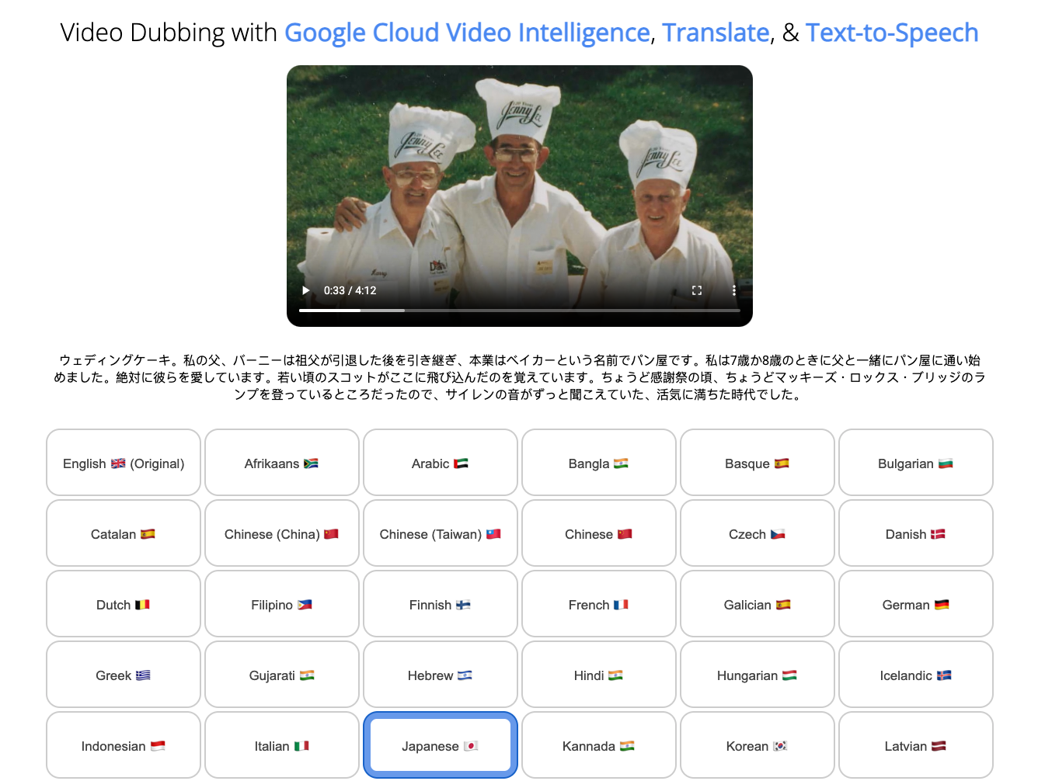Select Kannada language
The image size is (1038, 781).
[x=599, y=745]
